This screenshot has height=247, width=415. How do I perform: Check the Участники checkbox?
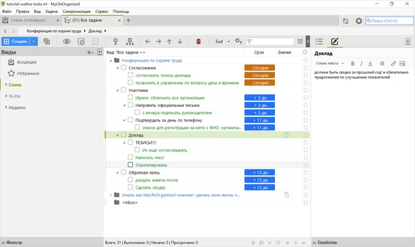[123, 90]
